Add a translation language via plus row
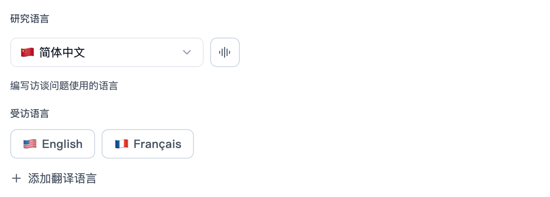550x197 pixels. 54,179
